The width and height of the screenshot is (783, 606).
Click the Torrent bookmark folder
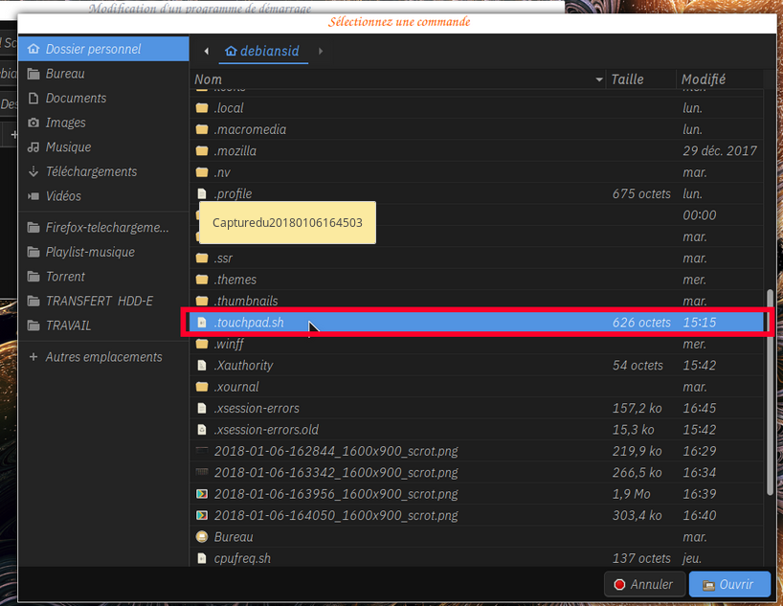65,277
